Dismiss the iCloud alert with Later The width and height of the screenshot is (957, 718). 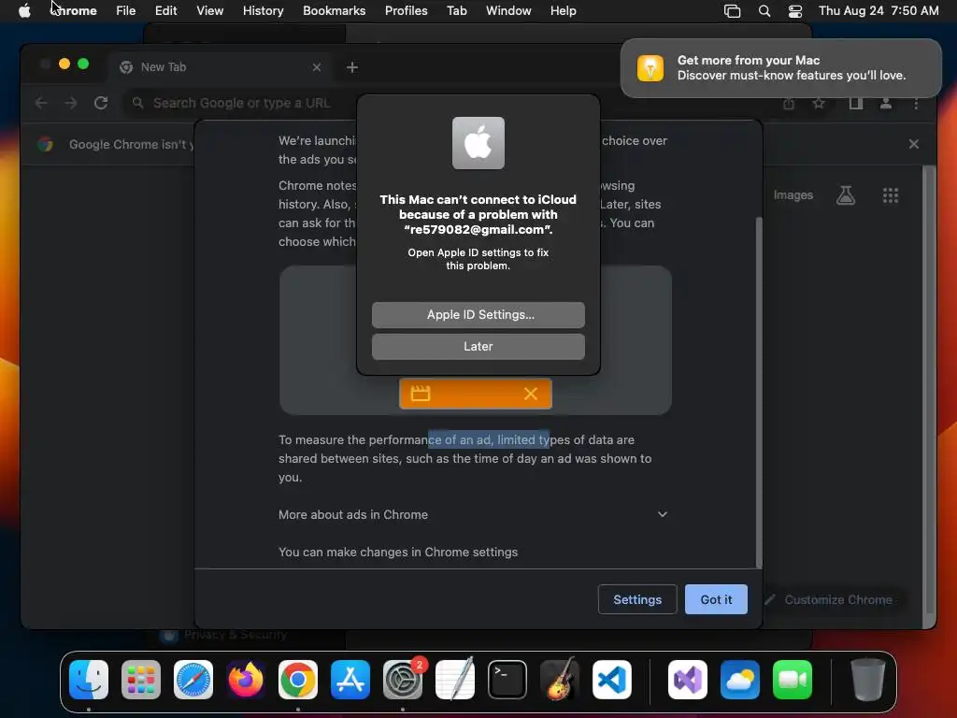[x=478, y=346]
